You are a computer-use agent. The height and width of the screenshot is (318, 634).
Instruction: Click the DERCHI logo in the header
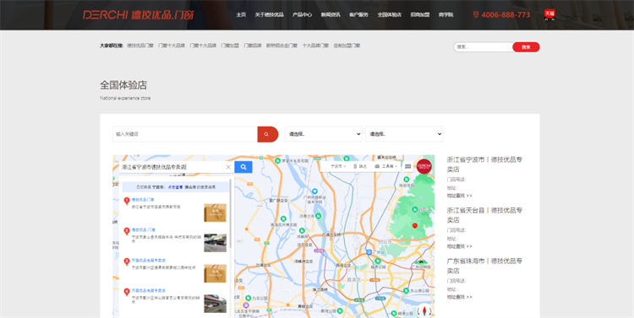click(139, 15)
